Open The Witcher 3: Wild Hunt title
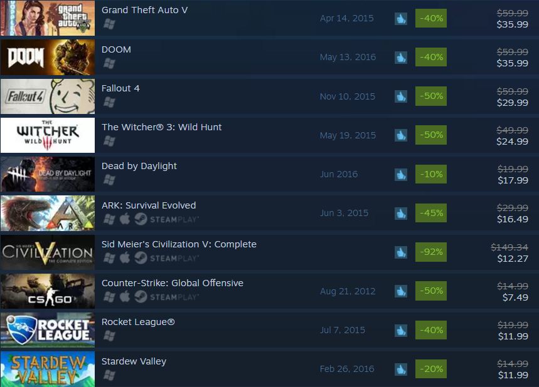 coord(161,127)
